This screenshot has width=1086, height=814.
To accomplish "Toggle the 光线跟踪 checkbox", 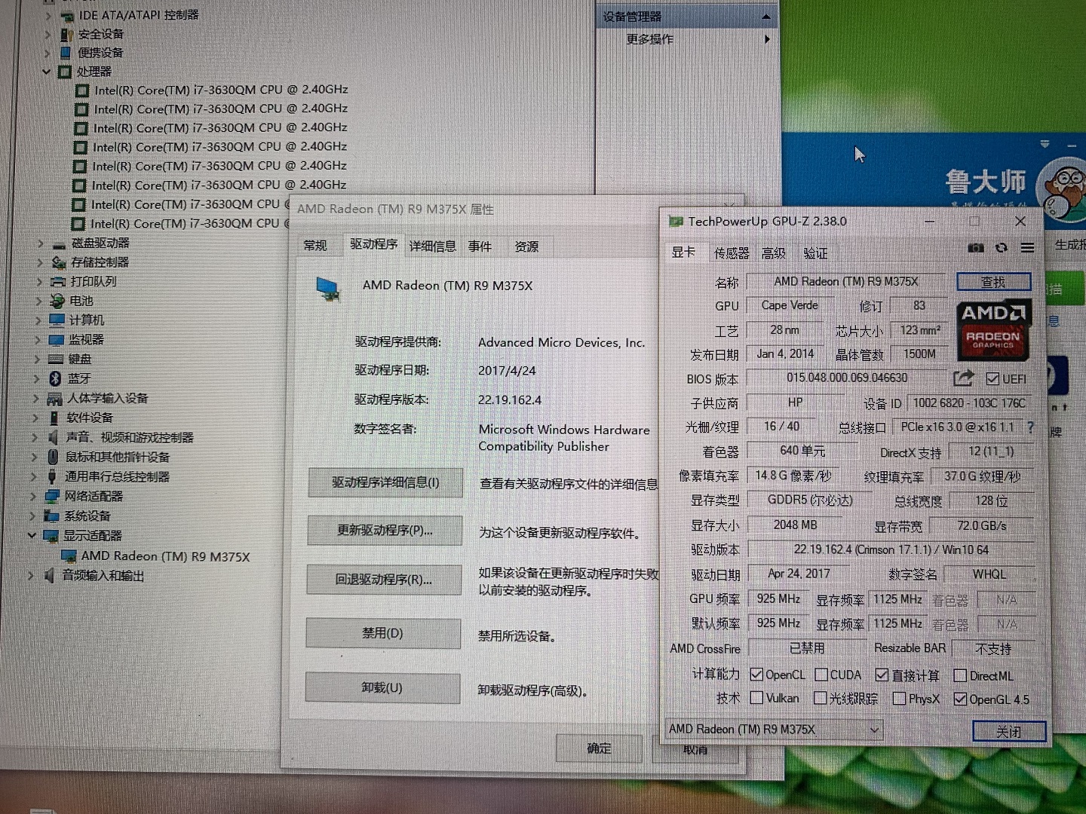I will pyautogui.click(x=821, y=699).
